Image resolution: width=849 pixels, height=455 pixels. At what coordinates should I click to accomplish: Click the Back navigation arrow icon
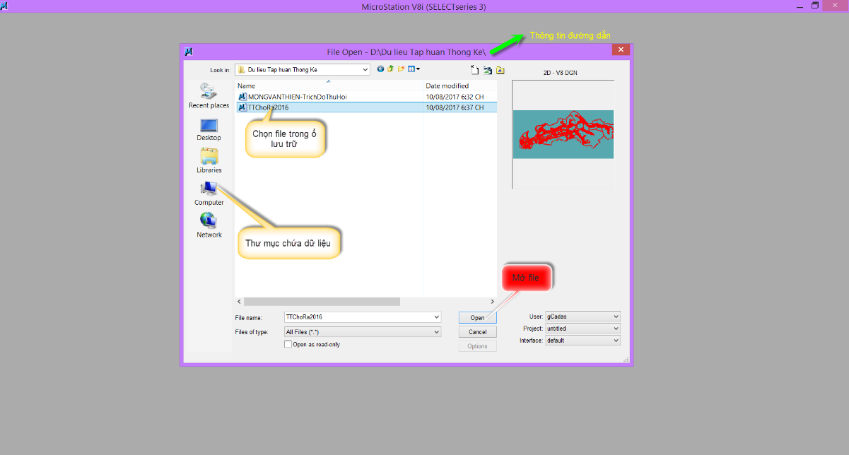tap(380, 69)
